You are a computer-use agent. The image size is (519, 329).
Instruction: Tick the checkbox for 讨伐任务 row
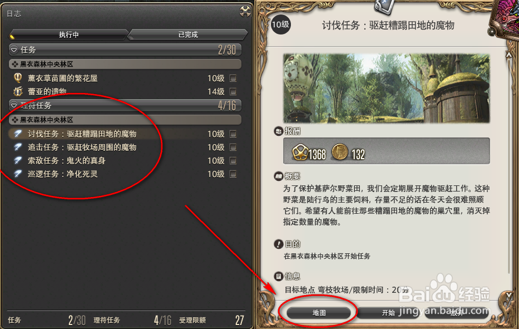[x=233, y=134]
